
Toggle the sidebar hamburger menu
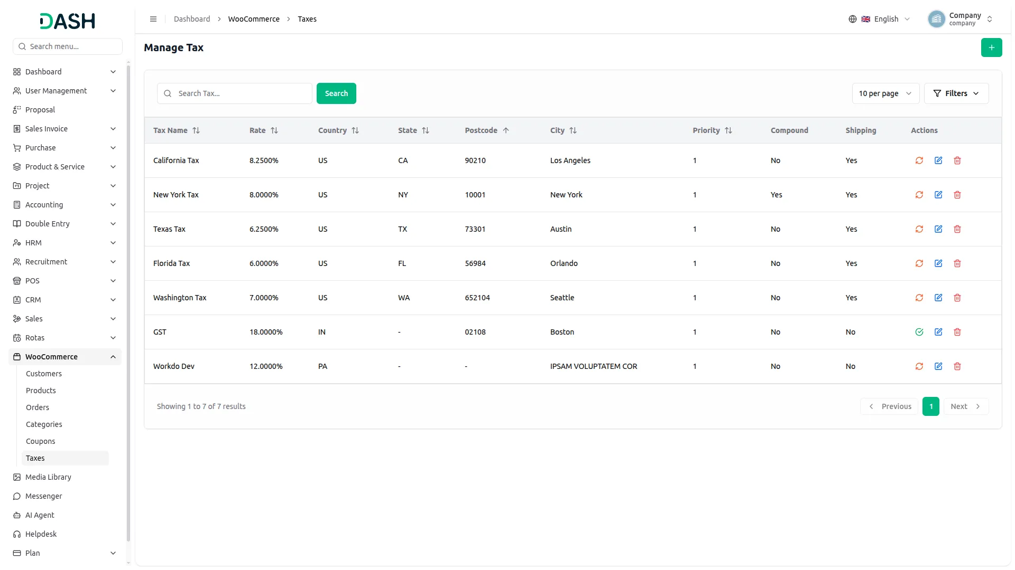pyautogui.click(x=153, y=19)
